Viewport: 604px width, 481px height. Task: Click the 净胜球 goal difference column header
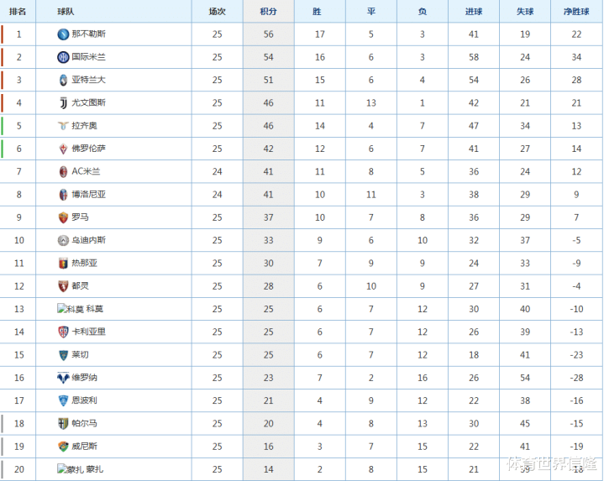575,12
